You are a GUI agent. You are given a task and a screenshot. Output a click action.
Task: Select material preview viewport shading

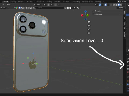point(119,5)
